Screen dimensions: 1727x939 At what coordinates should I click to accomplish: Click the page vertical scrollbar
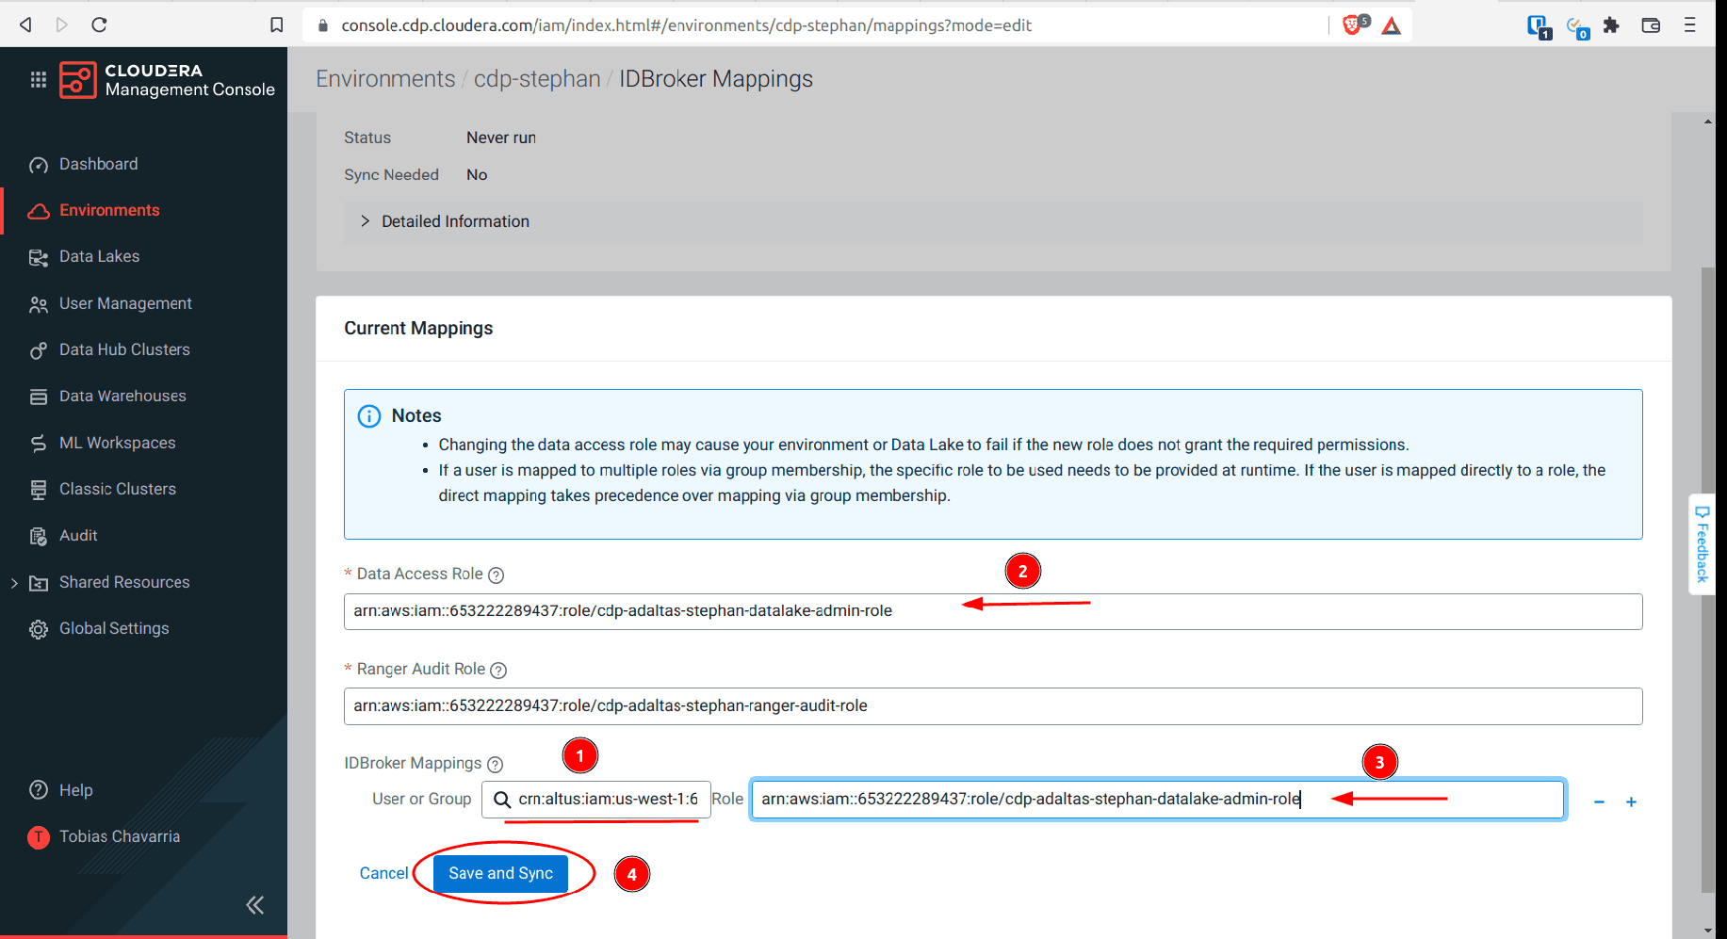pos(1707,565)
